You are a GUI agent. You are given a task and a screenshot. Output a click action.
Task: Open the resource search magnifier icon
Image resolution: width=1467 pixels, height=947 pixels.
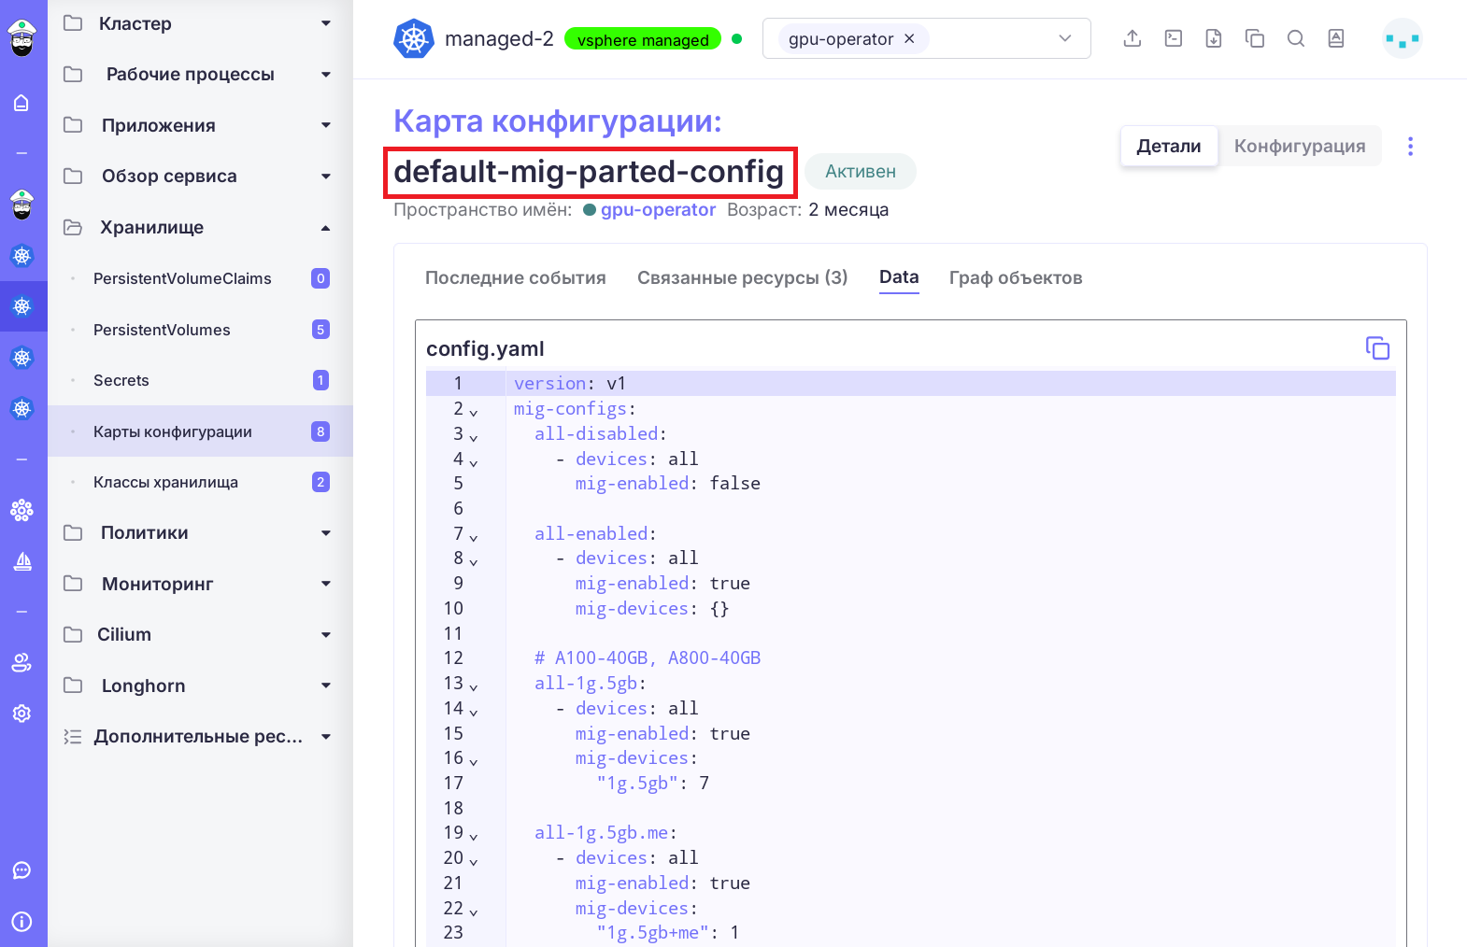click(x=1296, y=38)
